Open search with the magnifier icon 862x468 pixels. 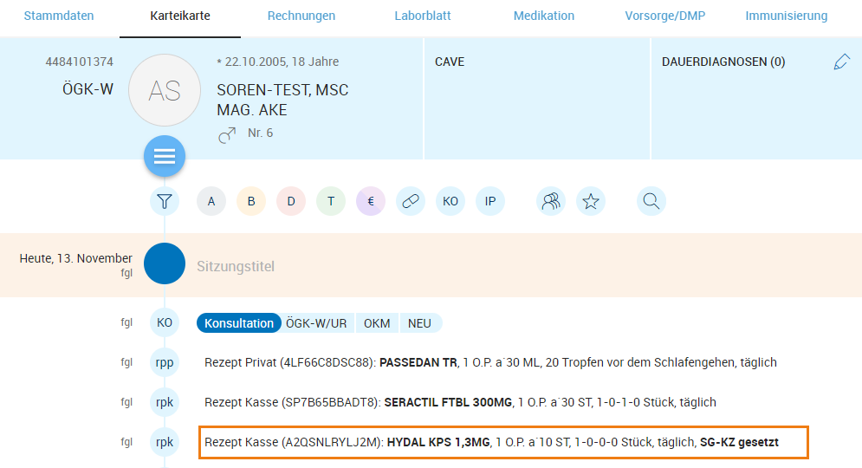(651, 202)
